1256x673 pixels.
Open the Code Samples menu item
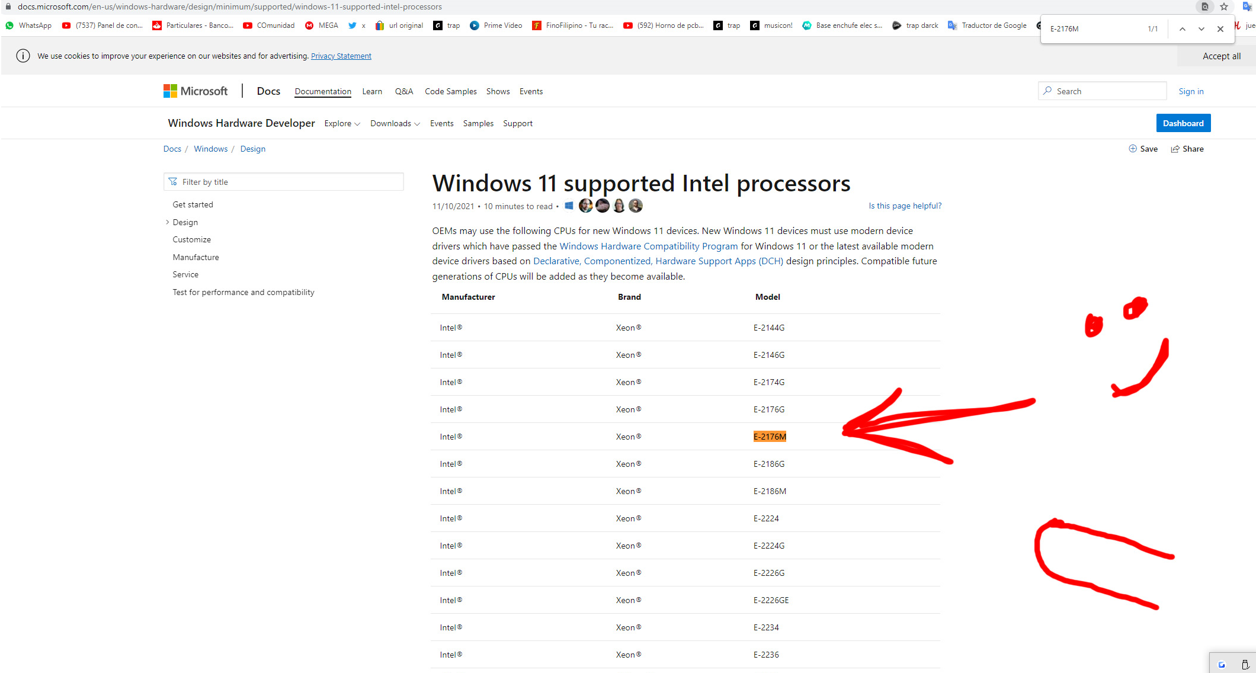click(450, 92)
